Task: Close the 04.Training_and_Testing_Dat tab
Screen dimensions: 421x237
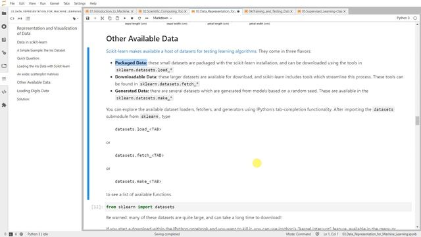Action: 291,11
